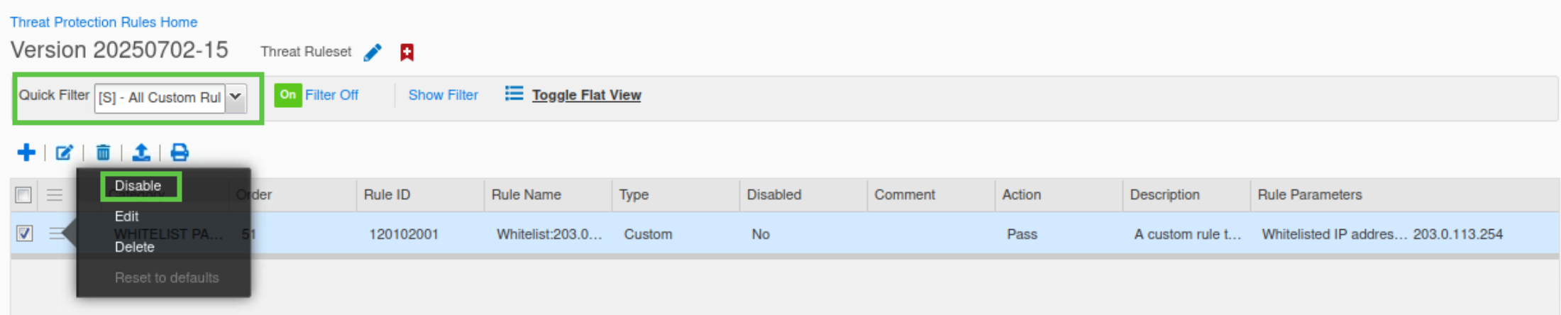
Task: Open the Quick Filter dropdown
Action: coord(236,97)
